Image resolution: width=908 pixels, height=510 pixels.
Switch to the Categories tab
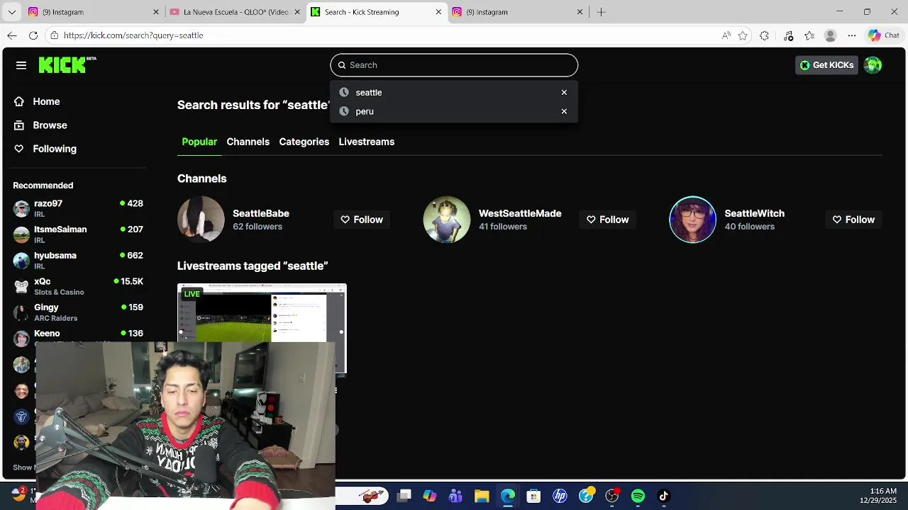pyautogui.click(x=304, y=142)
